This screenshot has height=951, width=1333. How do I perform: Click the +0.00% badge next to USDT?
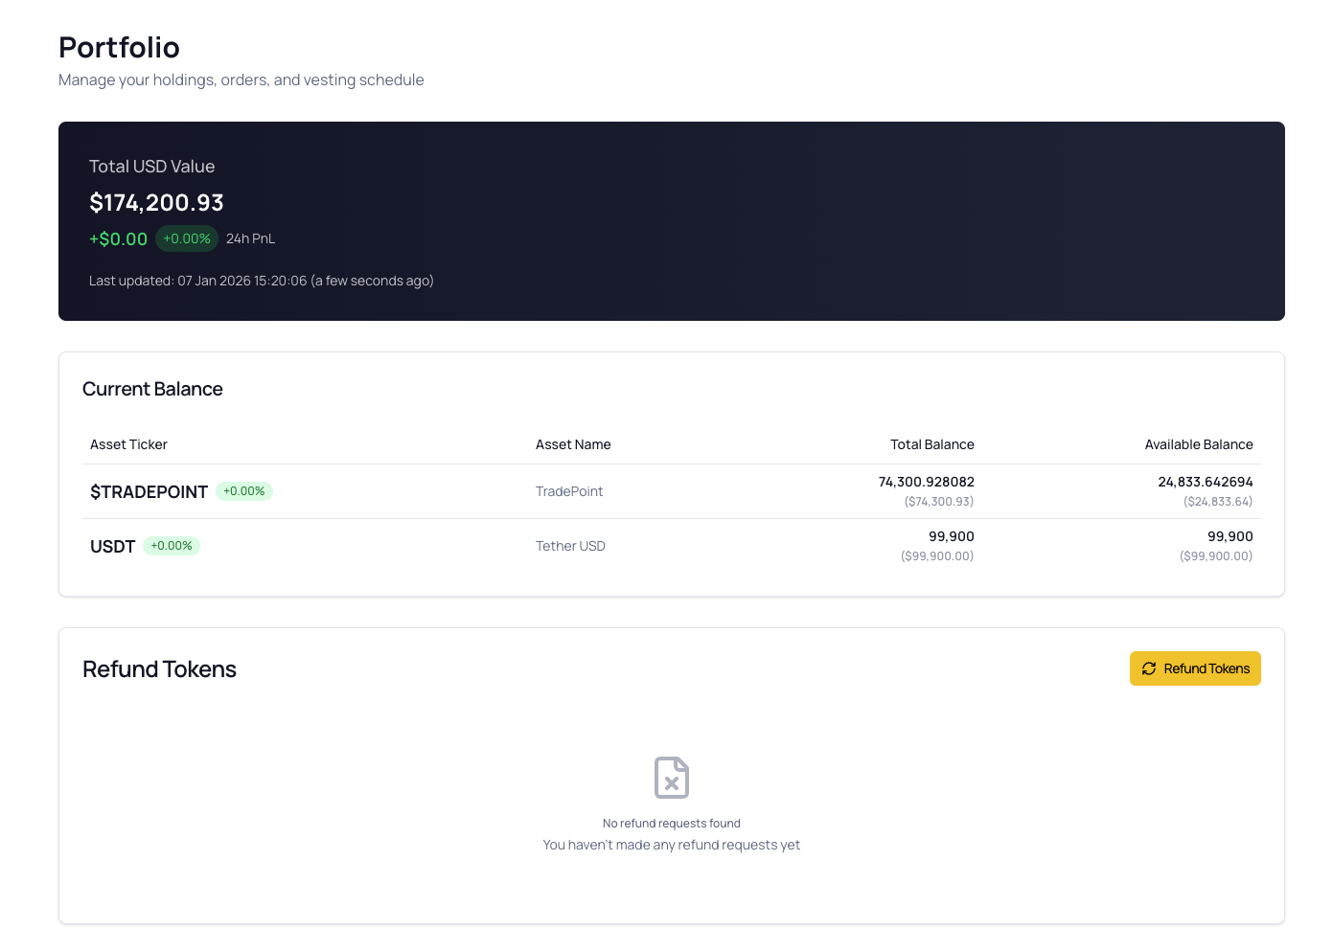tap(172, 545)
